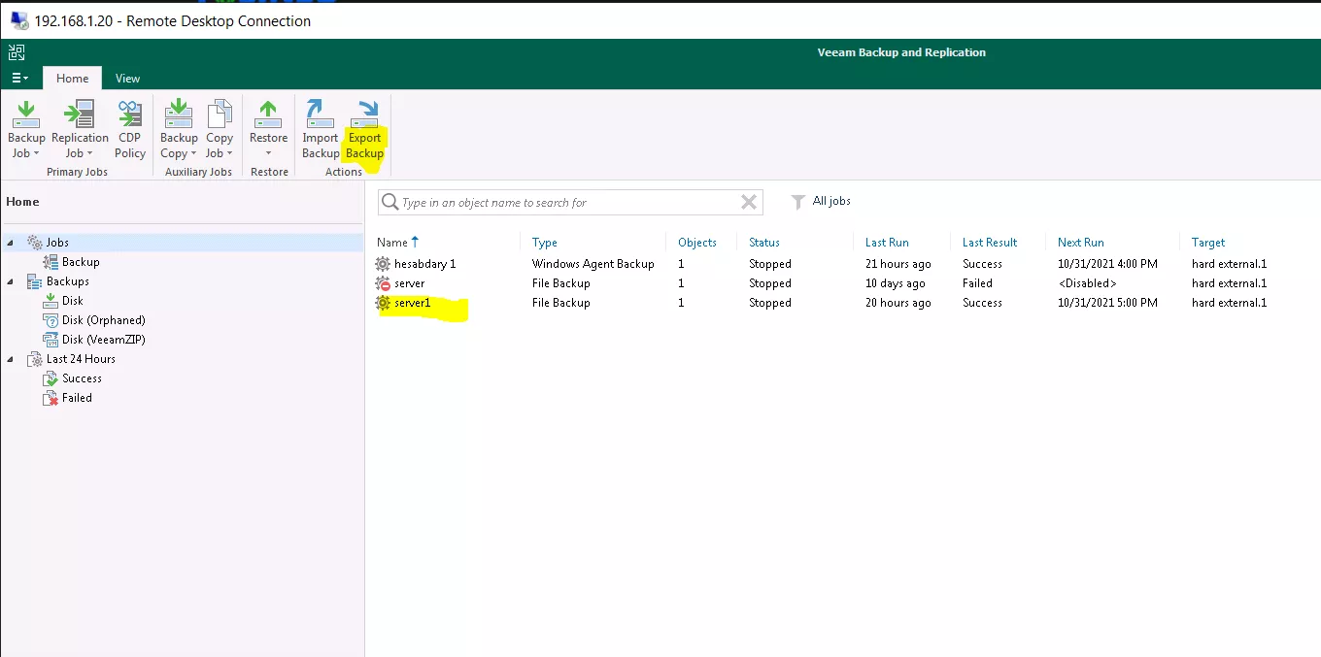Open the Restore dropdown arrow
The height and width of the screenshot is (657, 1321).
(x=268, y=153)
